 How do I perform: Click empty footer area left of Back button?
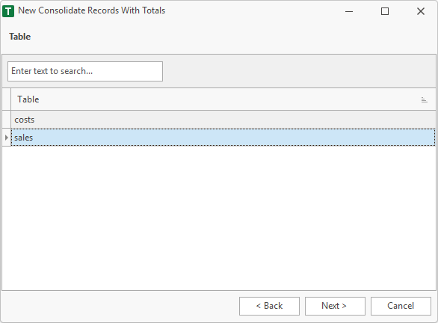point(120,306)
